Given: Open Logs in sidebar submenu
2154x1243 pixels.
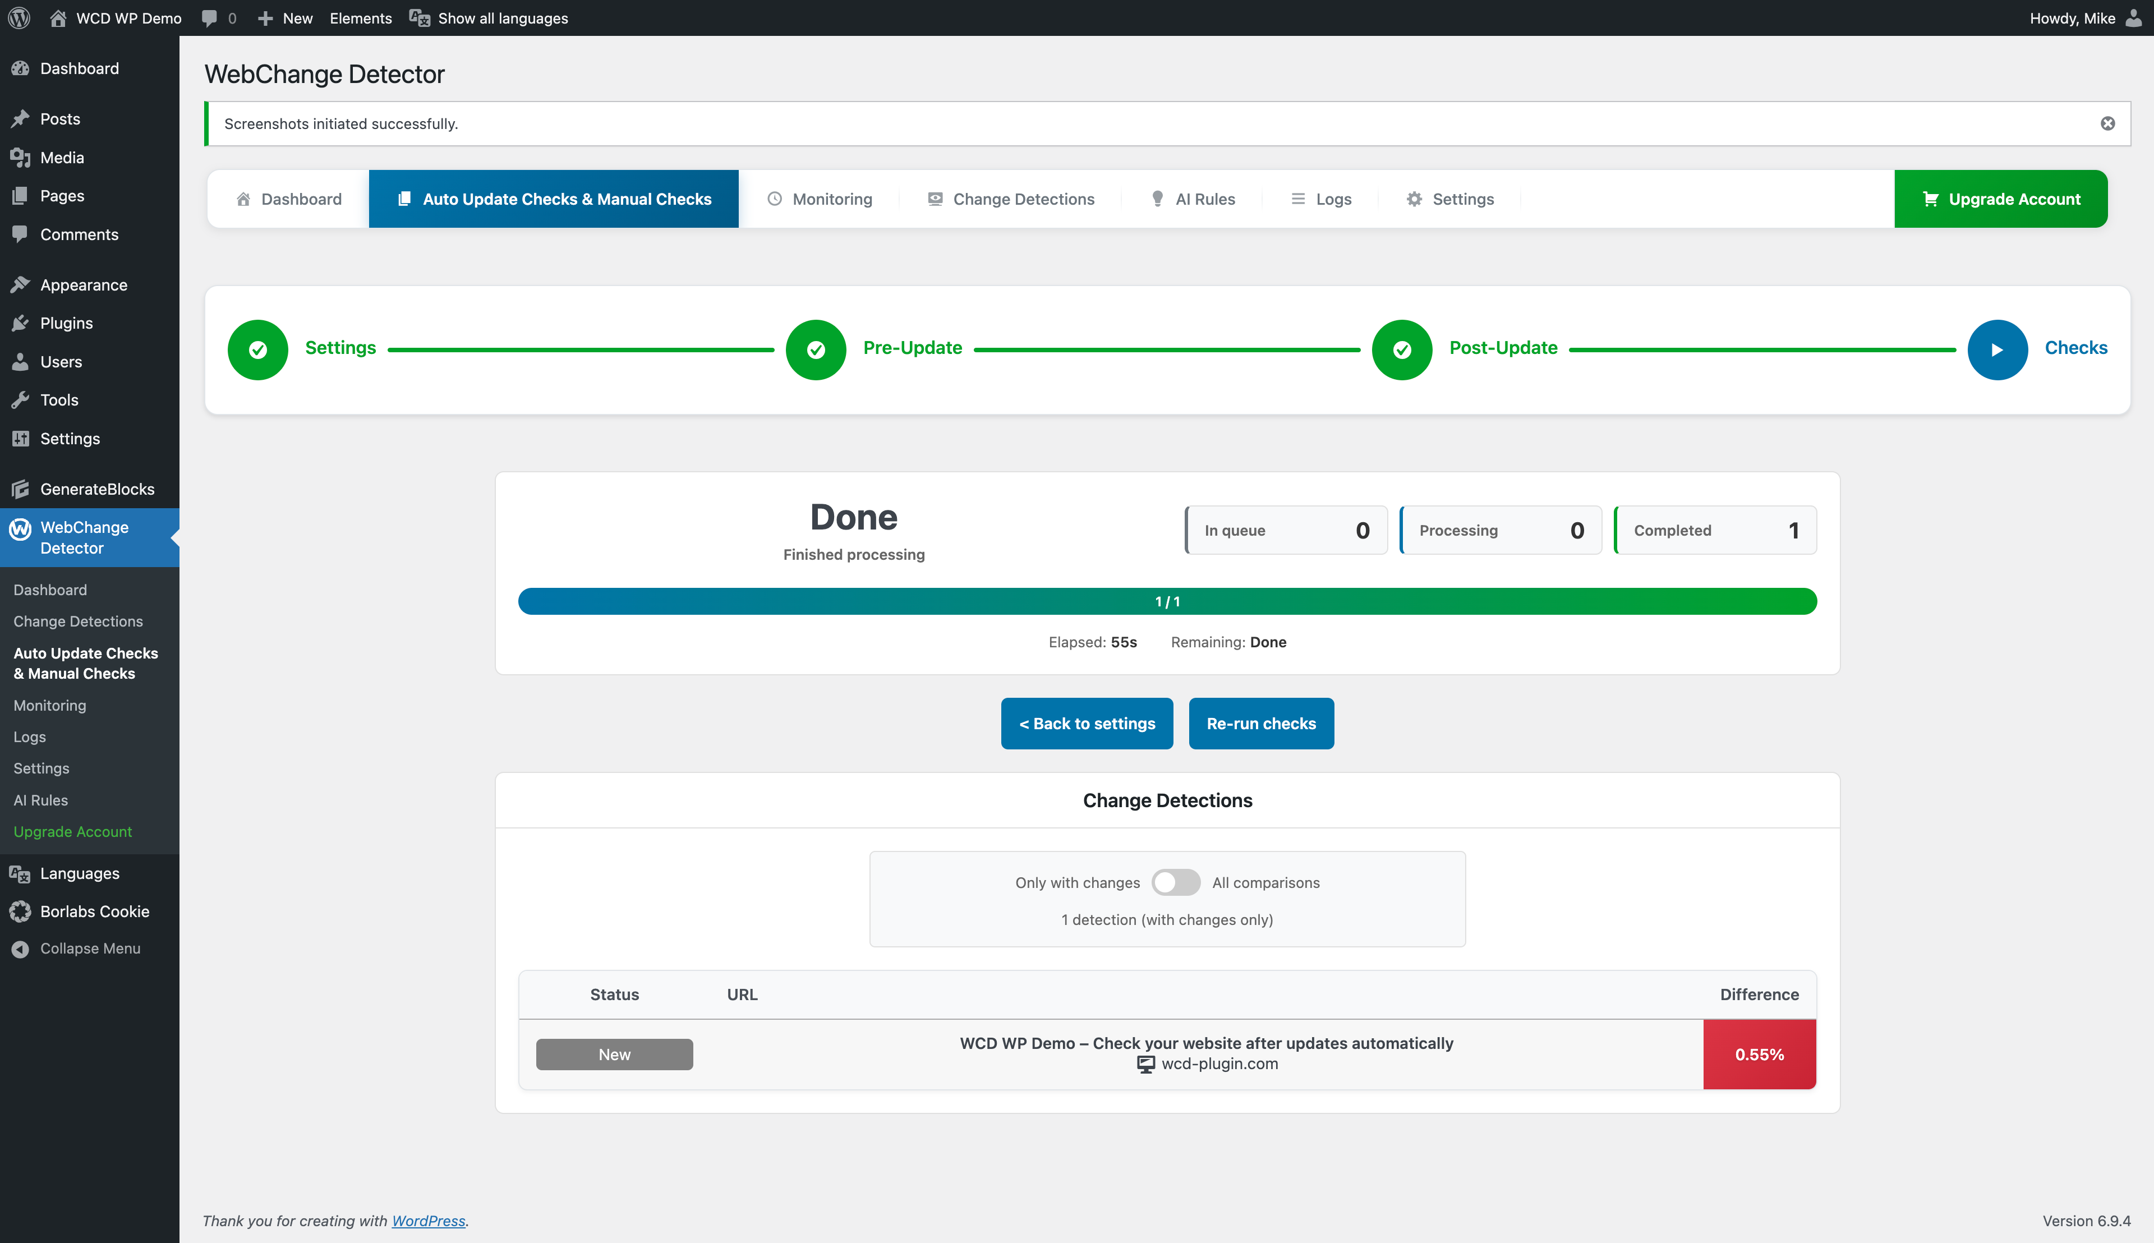Looking at the screenshot, I should pyautogui.click(x=30, y=736).
